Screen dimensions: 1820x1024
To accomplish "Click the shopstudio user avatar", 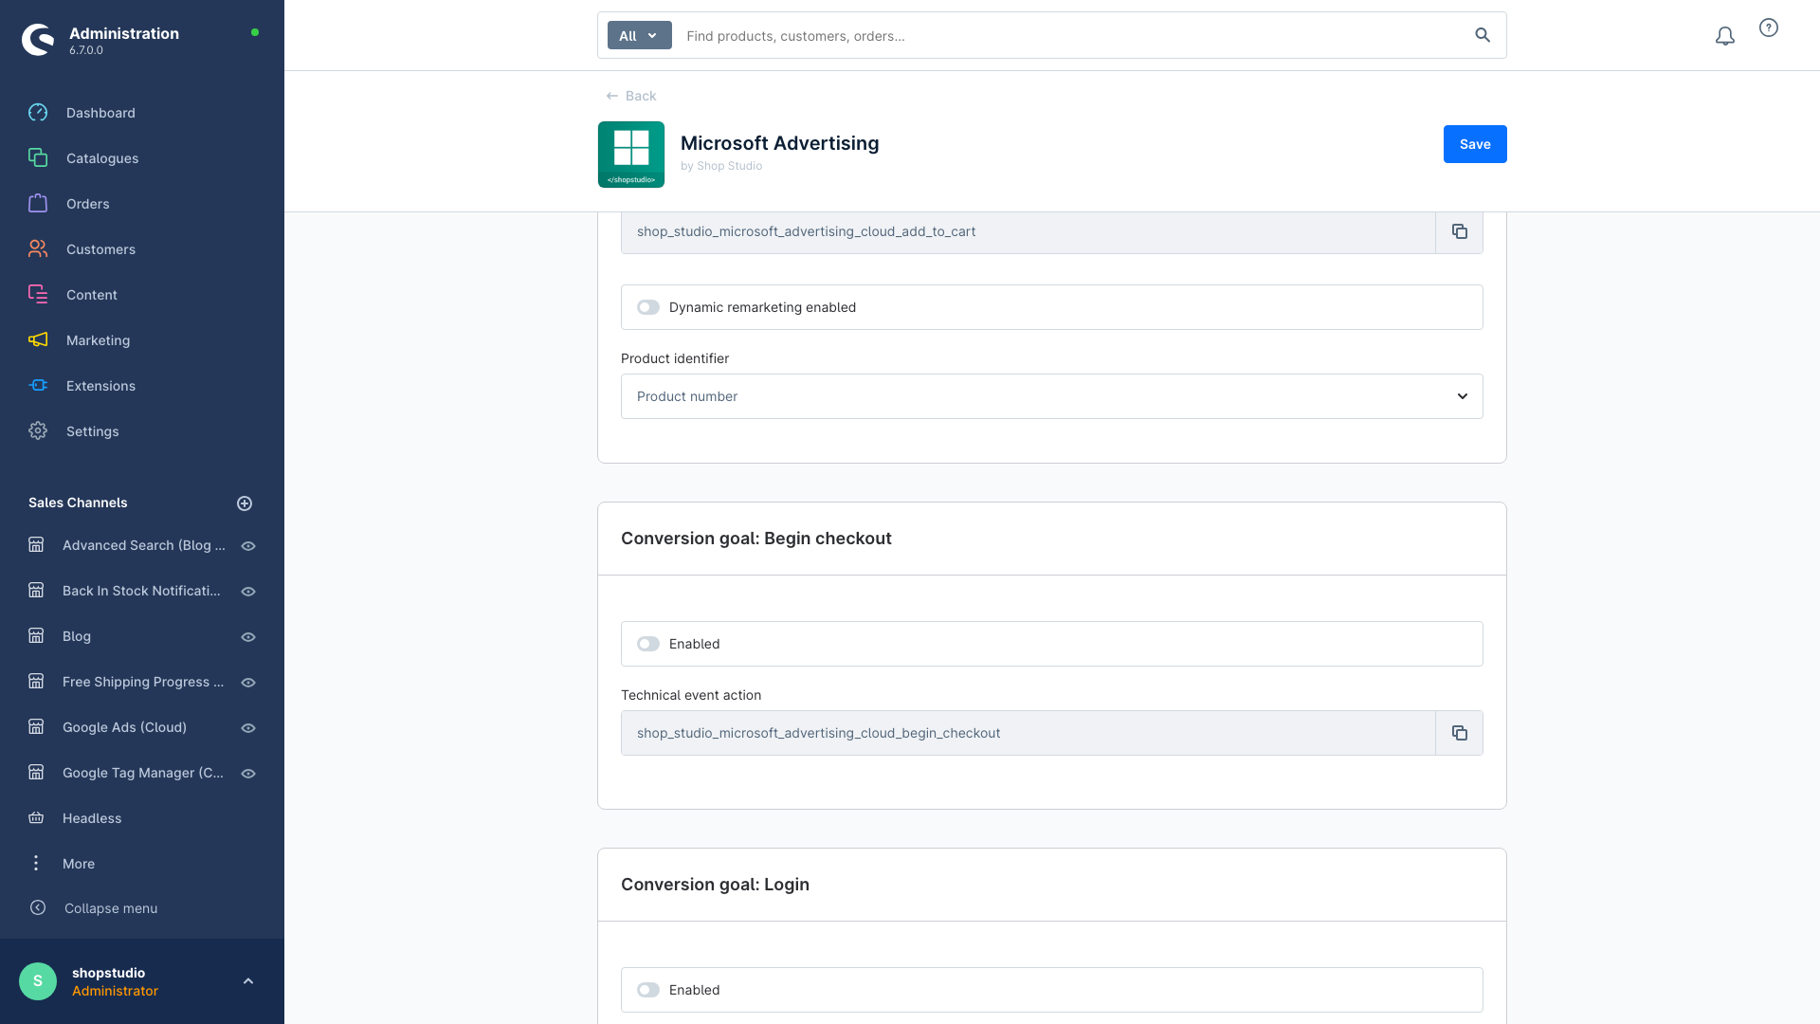I will click(38, 981).
